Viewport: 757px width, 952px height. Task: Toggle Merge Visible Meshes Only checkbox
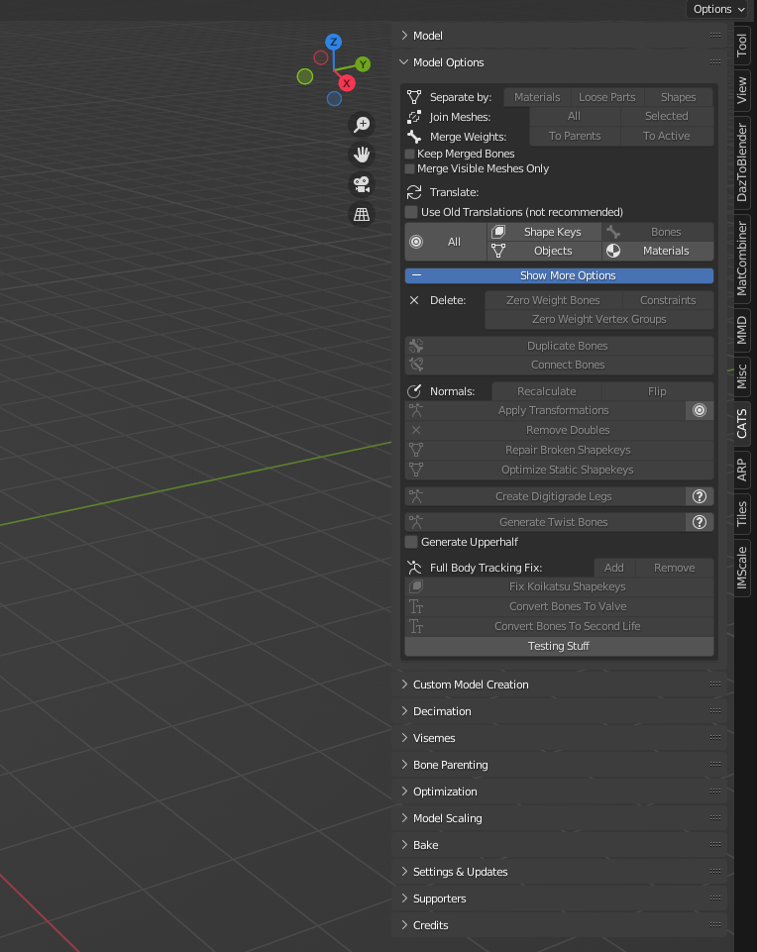[x=410, y=168]
